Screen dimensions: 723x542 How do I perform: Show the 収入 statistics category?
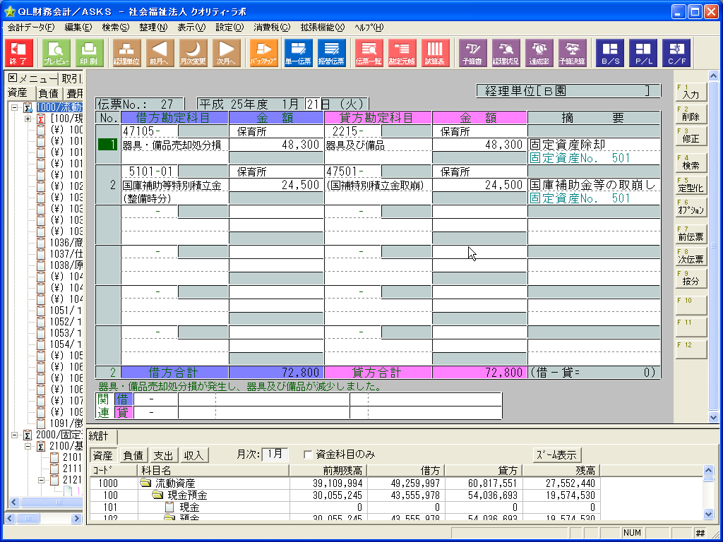(x=193, y=455)
